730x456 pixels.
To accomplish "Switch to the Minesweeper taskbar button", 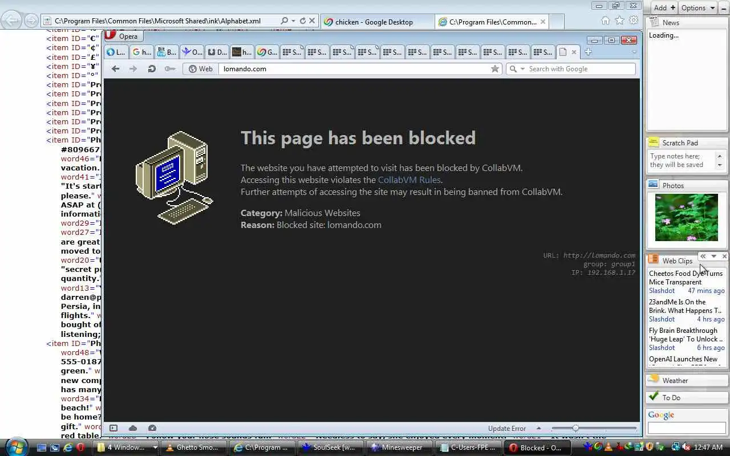I will [400, 447].
